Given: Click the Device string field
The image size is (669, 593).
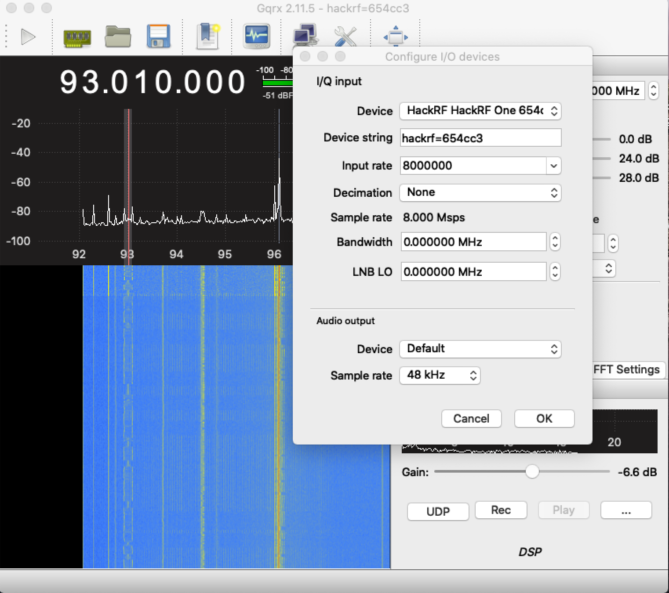Looking at the screenshot, I should tap(480, 138).
